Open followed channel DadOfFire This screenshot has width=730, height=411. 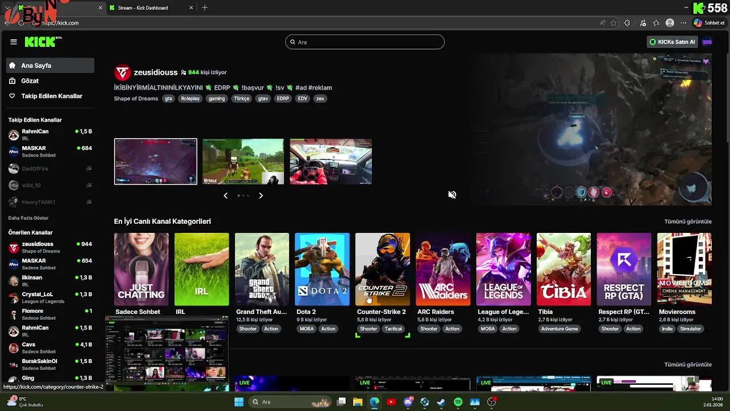click(50, 169)
